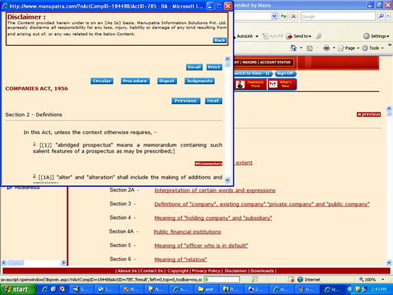Open the About Us footer link
This screenshot has height=295, width=393.
(127, 271)
